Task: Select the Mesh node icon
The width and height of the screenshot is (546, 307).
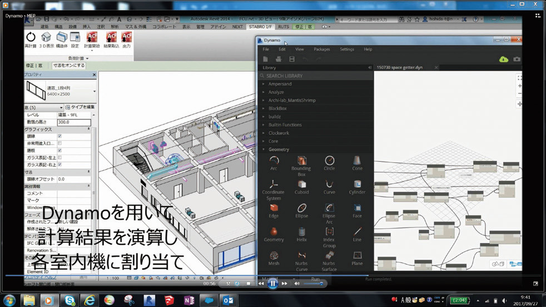Action: point(274,255)
